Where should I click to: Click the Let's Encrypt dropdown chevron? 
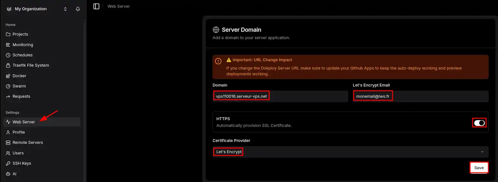pos(482,152)
